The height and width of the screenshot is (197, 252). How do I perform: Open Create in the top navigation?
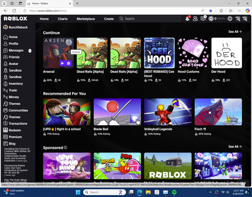[109, 19]
